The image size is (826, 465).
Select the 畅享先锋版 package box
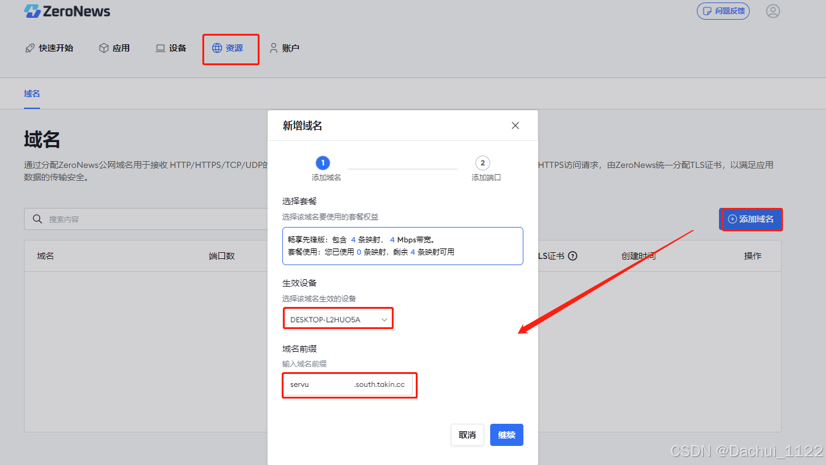(x=403, y=246)
